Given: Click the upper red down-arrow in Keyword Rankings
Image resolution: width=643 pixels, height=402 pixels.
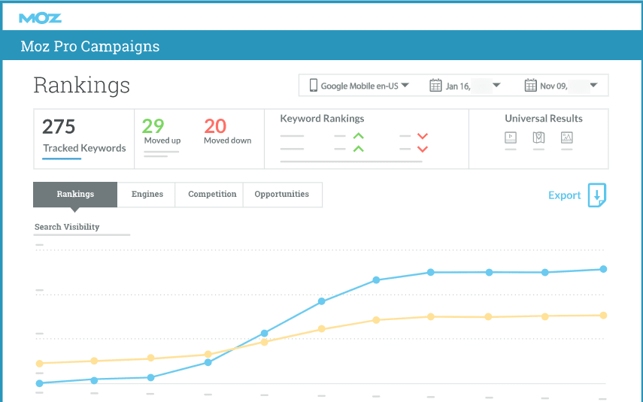Looking at the screenshot, I should coord(423,136).
